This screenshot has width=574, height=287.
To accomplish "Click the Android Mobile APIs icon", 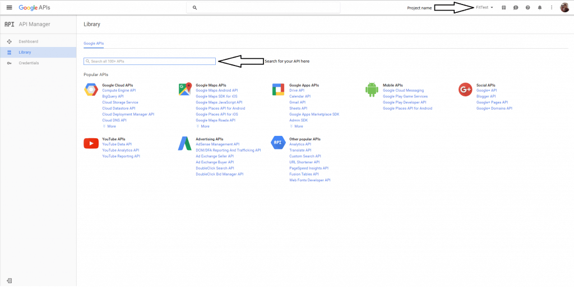I will pyautogui.click(x=372, y=90).
